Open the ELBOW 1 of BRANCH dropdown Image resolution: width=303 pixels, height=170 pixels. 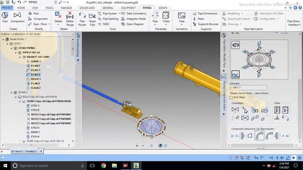(x=73, y=34)
